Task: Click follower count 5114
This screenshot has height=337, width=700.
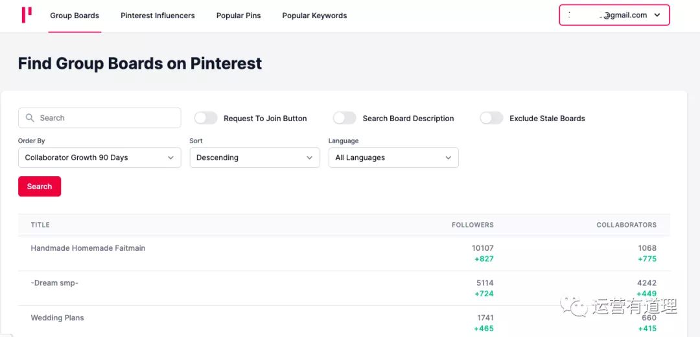Action: coord(485,283)
